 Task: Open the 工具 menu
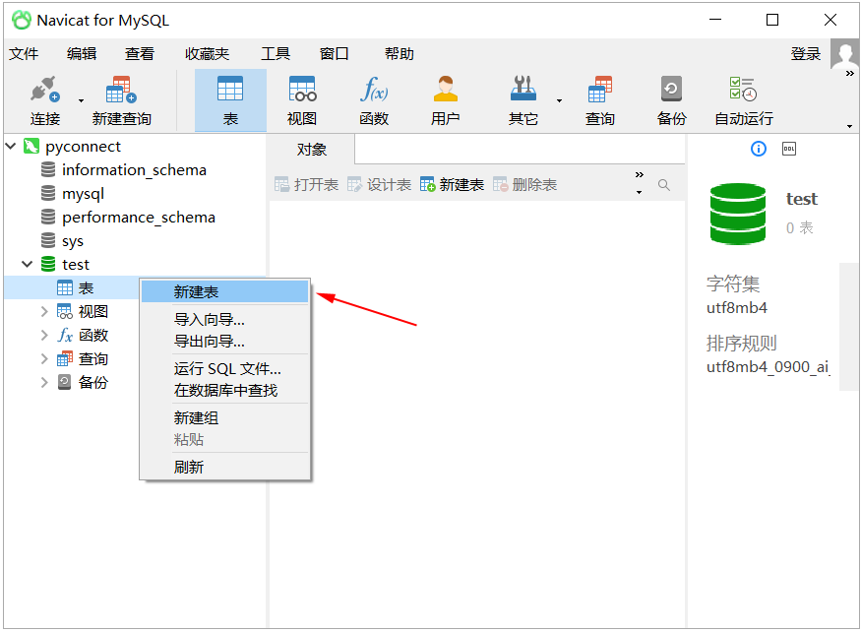pyautogui.click(x=275, y=53)
